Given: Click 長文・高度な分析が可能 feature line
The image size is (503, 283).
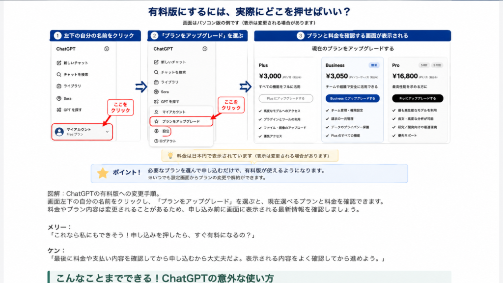Looking at the screenshot, I should 416,119.
